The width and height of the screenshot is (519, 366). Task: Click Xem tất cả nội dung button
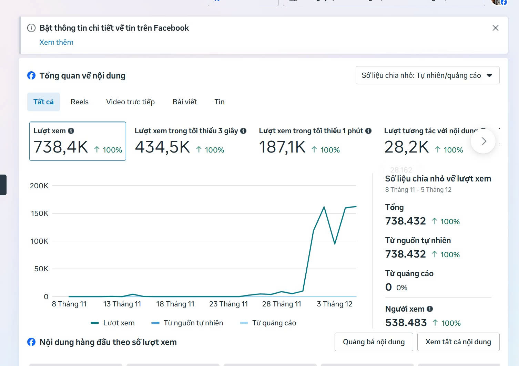[458, 342]
